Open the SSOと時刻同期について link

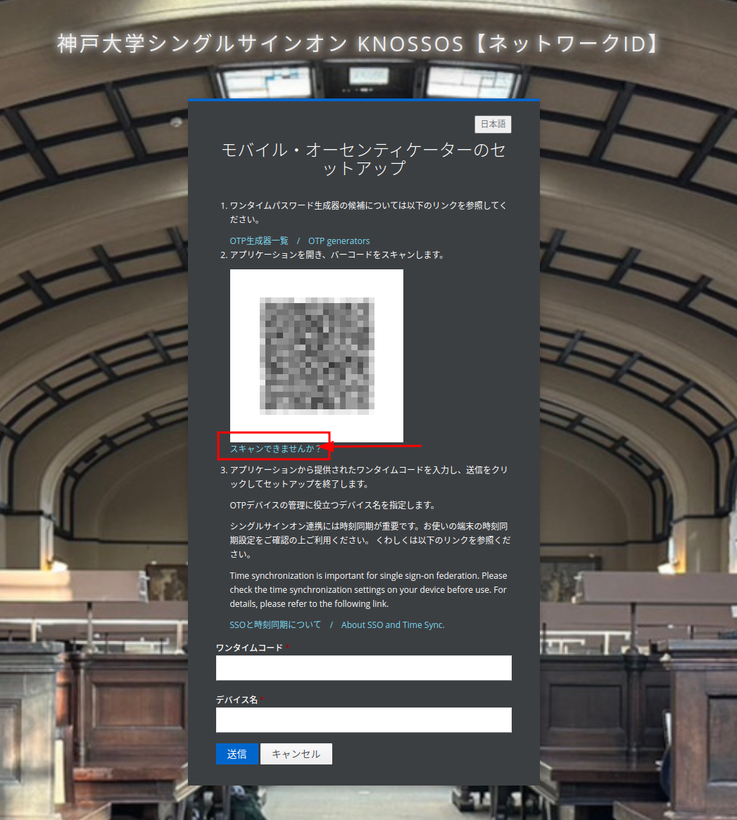(275, 624)
